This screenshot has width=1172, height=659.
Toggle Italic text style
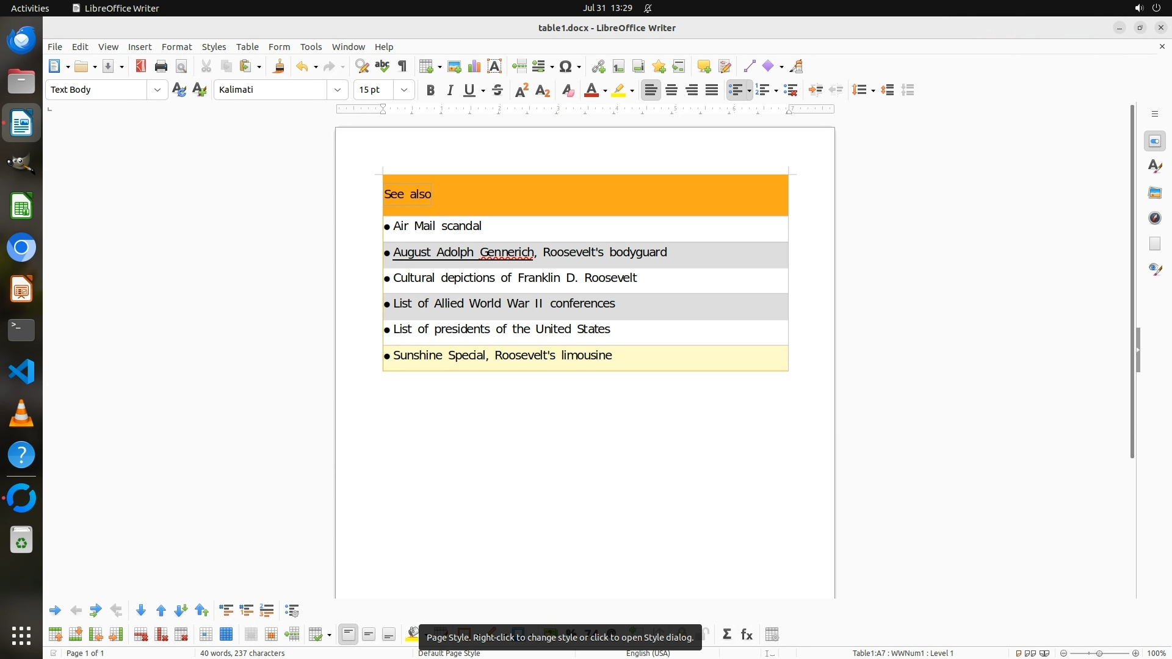pyautogui.click(x=450, y=90)
